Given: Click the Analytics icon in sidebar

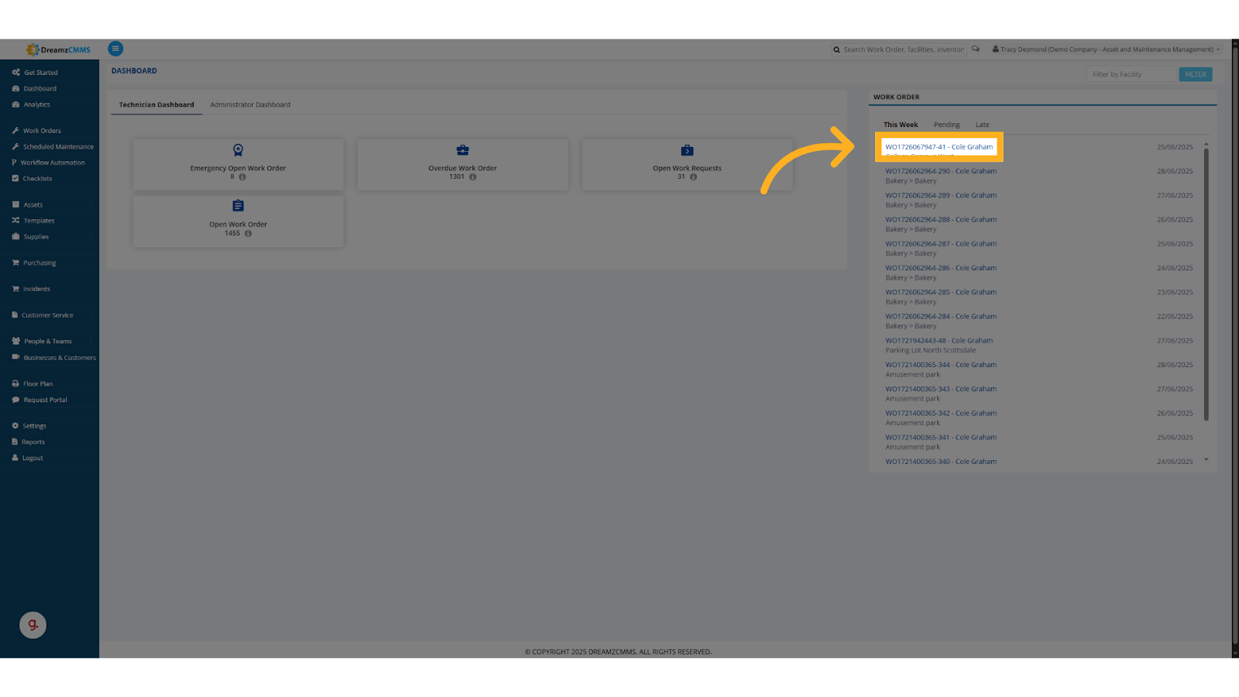Looking at the screenshot, I should pos(15,105).
